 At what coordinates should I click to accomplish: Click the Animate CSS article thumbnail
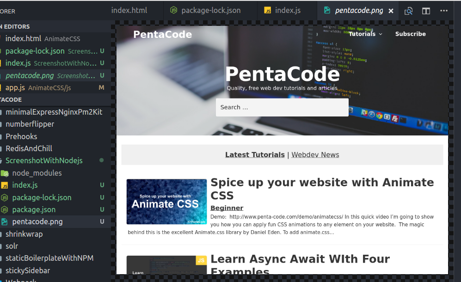coord(167,202)
